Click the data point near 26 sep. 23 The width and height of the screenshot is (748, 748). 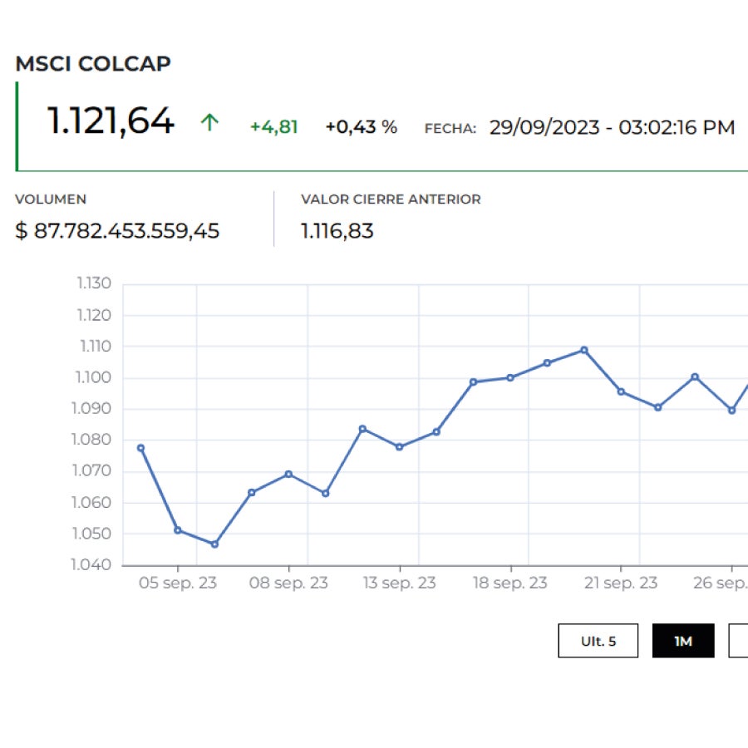731,409
